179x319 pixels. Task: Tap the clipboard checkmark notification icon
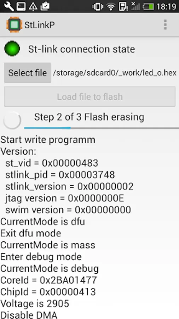click(x=45, y=6)
